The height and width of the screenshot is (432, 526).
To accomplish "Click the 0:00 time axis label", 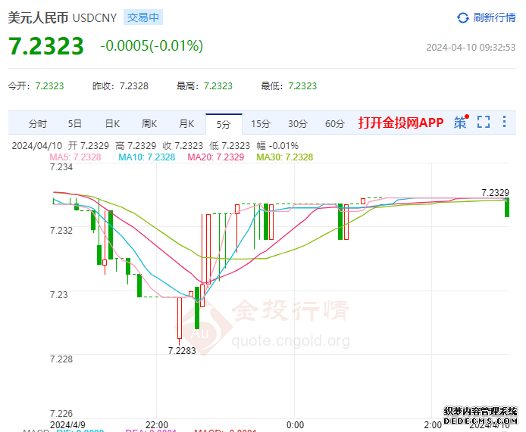I will pos(295,425).
